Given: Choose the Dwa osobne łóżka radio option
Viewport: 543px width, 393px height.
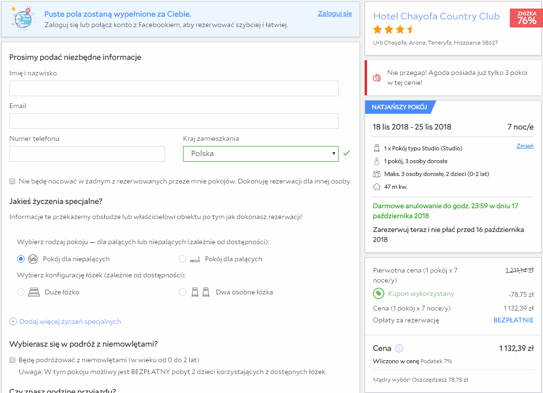Looking at the screenshot, I should tap(183, 292).
